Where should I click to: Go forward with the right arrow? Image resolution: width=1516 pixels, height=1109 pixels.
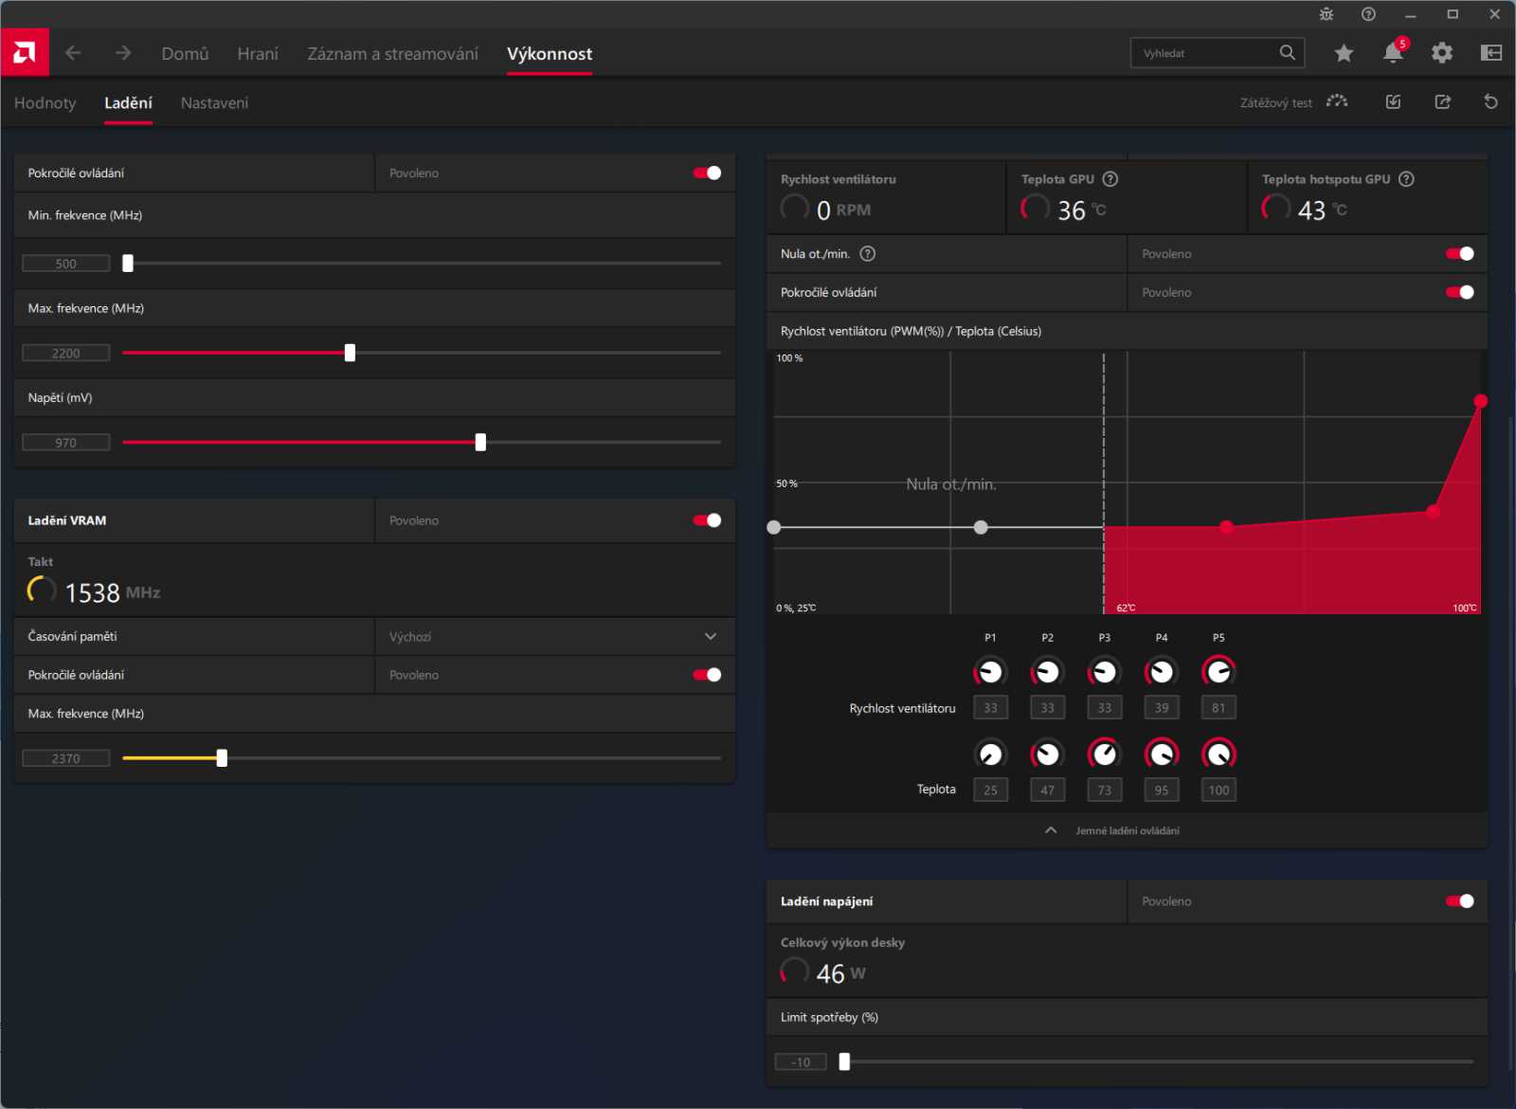pos(123,53)
